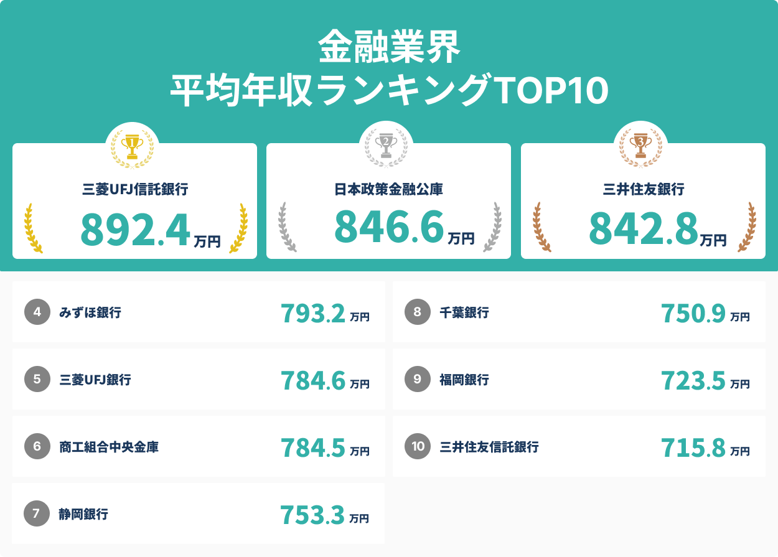Click the rank 6 number badge
This screenshot has width=778, height=557.
coord(37,446)
